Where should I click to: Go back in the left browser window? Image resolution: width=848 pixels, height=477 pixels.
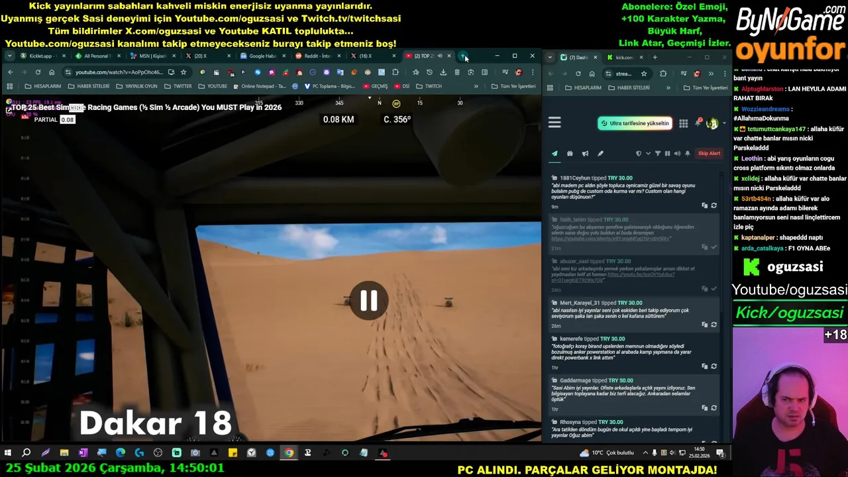(x=10, y=72)
